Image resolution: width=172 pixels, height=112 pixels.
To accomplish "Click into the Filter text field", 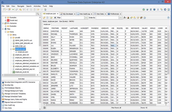I will 73,18.
